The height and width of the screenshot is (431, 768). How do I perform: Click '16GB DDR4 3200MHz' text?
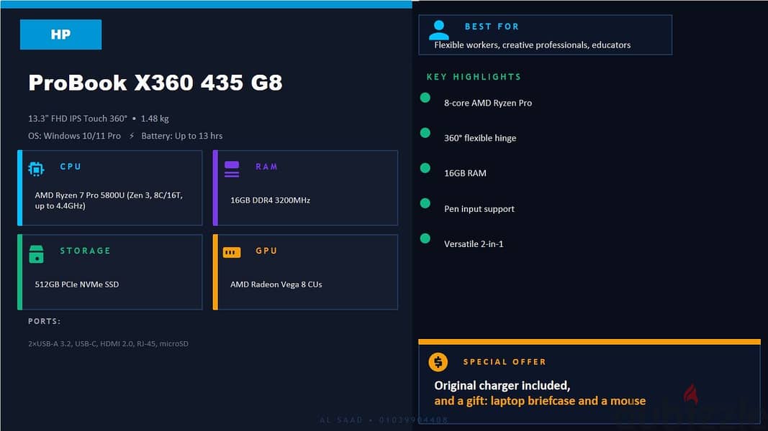click(271, 200)
